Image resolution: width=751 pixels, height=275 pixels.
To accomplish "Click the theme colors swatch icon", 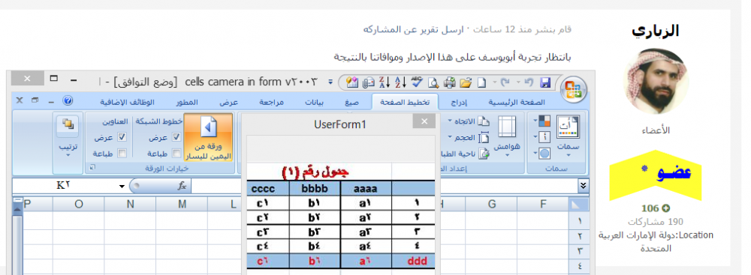I will (x=544, y=121).
